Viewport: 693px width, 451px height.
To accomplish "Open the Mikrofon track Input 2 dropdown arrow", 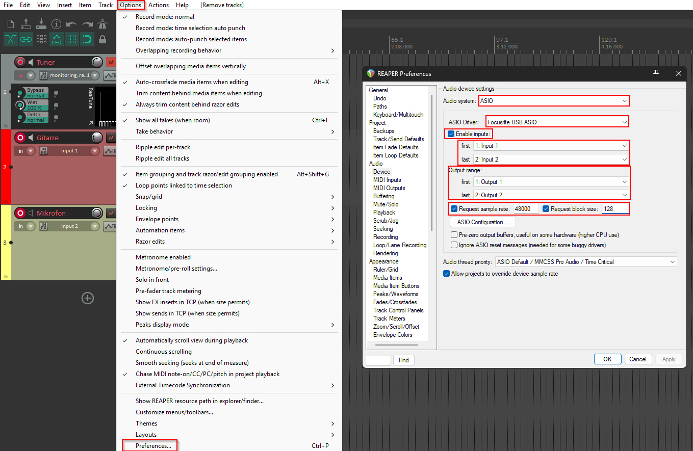I will coord(95,226).
